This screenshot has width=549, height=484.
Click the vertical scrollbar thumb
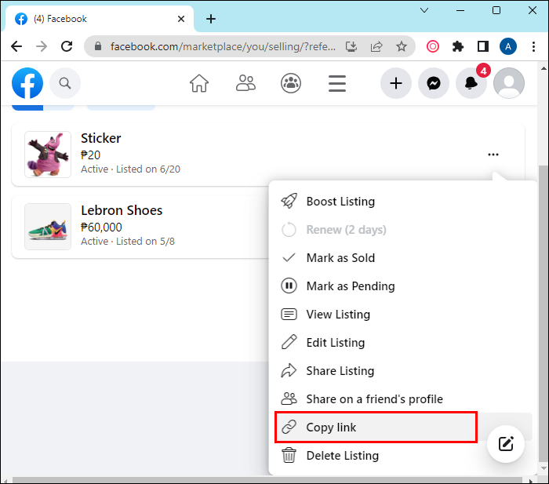click(x=544, y=312)
